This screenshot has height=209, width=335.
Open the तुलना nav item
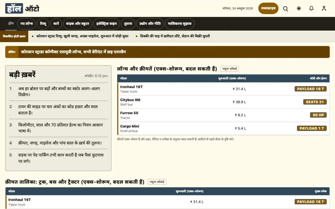pos(128,24)
